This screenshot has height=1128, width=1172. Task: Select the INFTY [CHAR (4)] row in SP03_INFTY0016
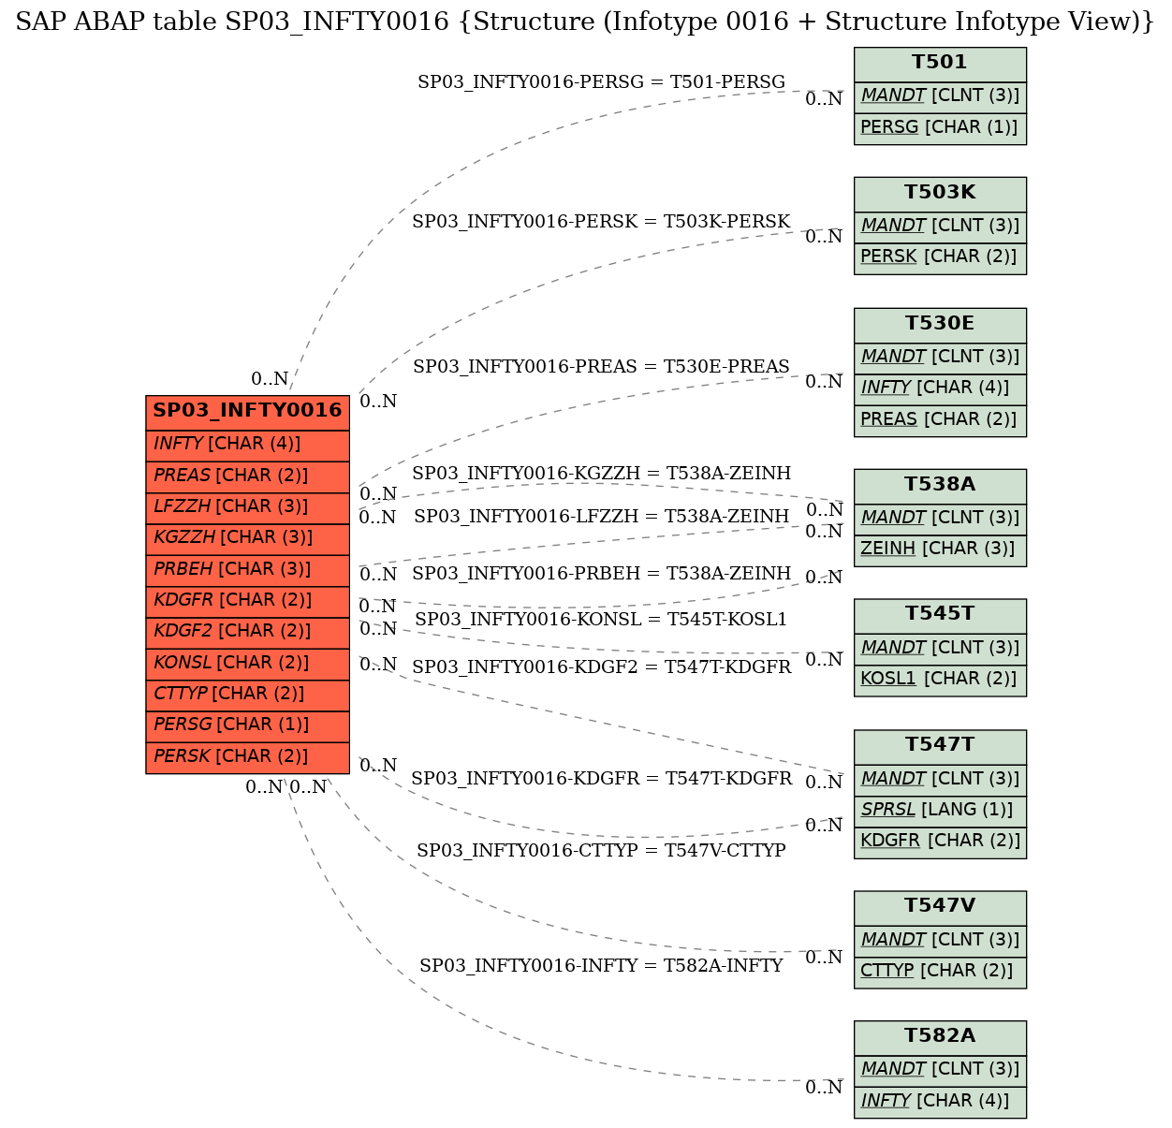[x=247, y=445]
